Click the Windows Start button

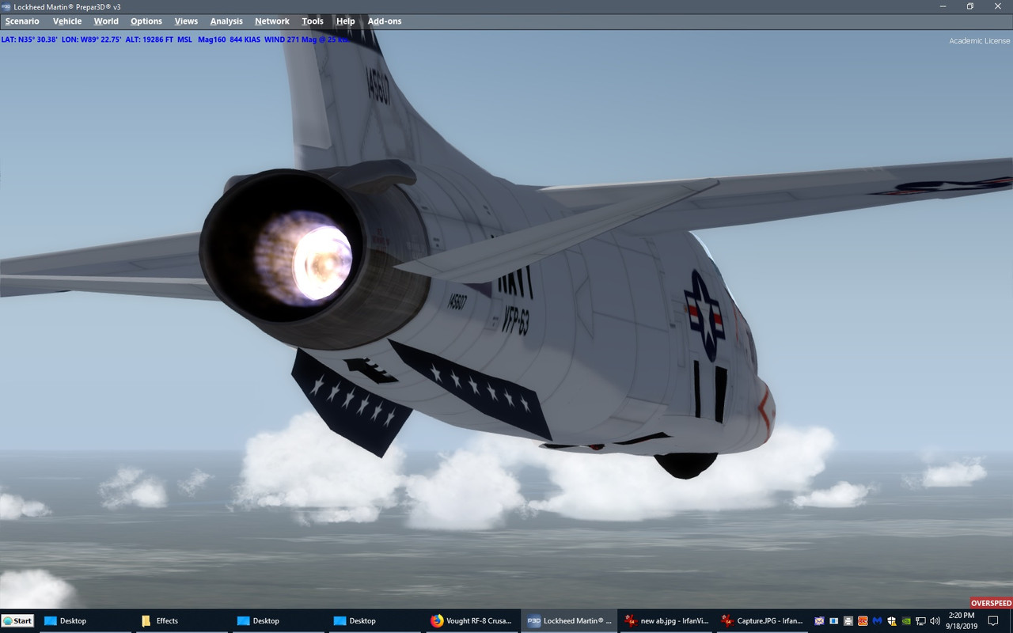tap(17, 621)
